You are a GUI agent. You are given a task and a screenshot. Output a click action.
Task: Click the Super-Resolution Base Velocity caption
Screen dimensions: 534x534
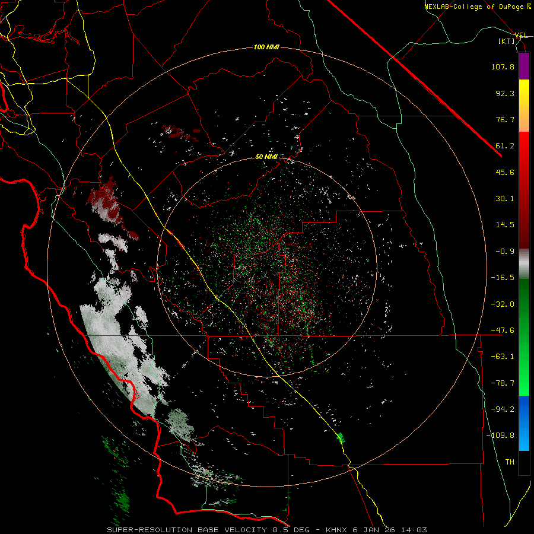point(267,530)
